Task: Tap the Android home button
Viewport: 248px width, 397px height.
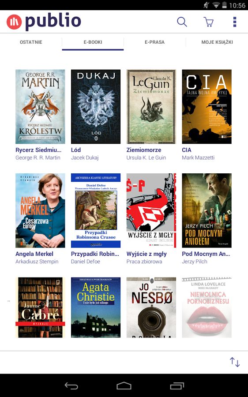Action: coord(124,386)
